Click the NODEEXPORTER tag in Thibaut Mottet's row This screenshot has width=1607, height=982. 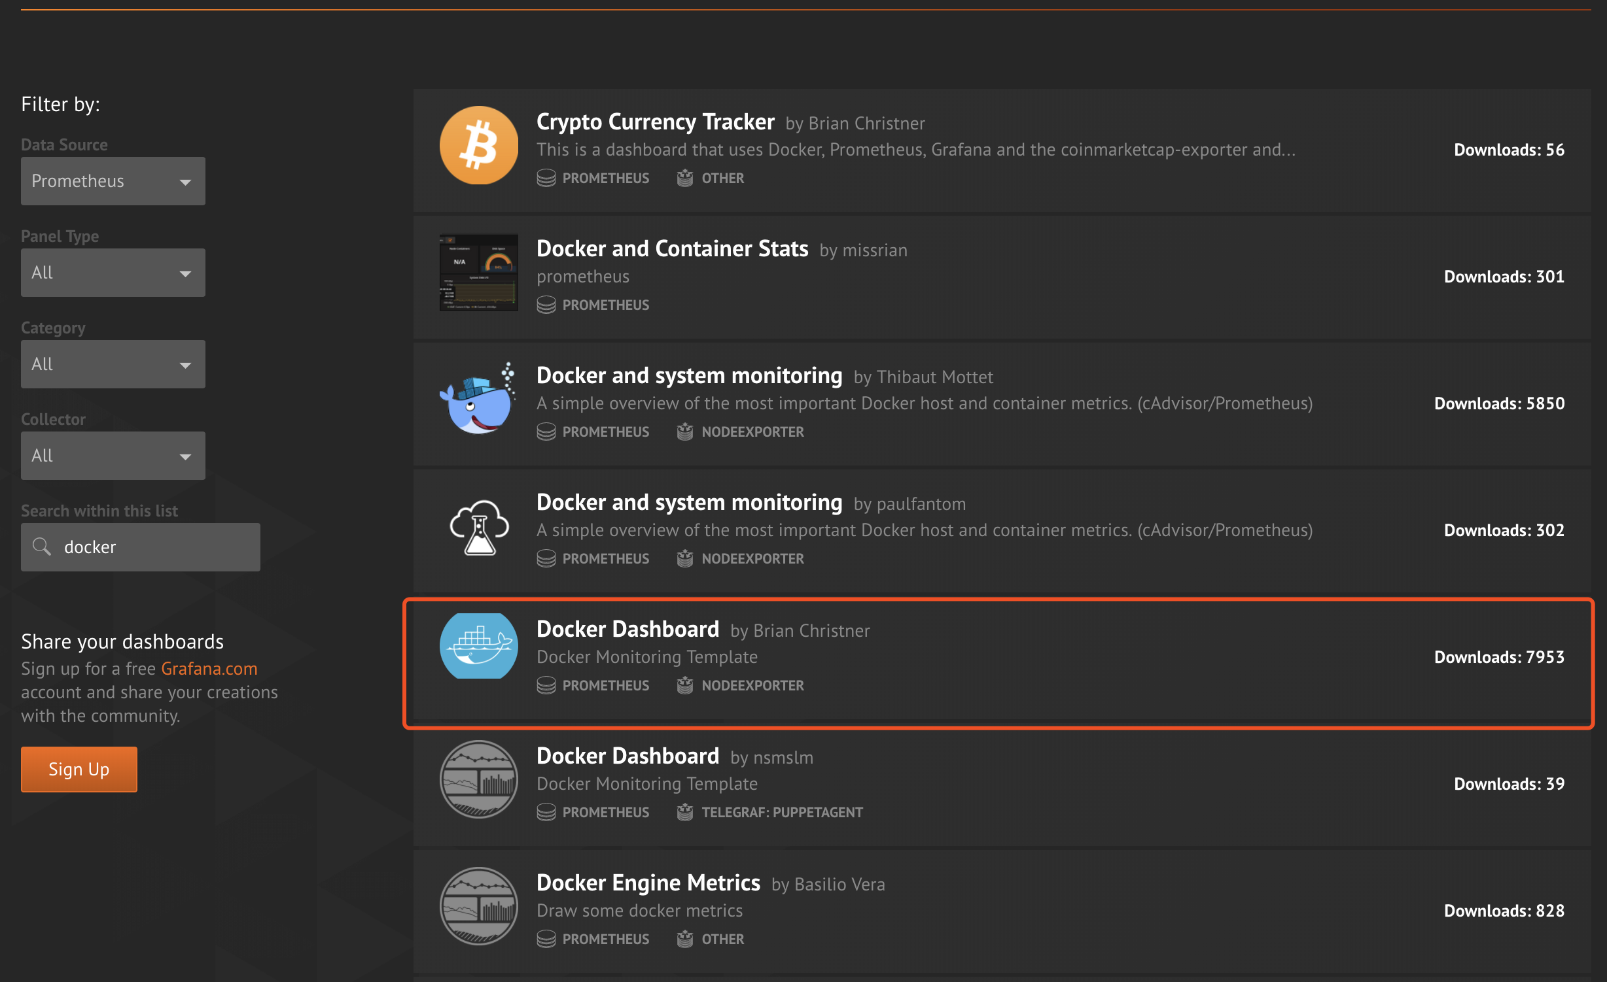coord(753,432)
